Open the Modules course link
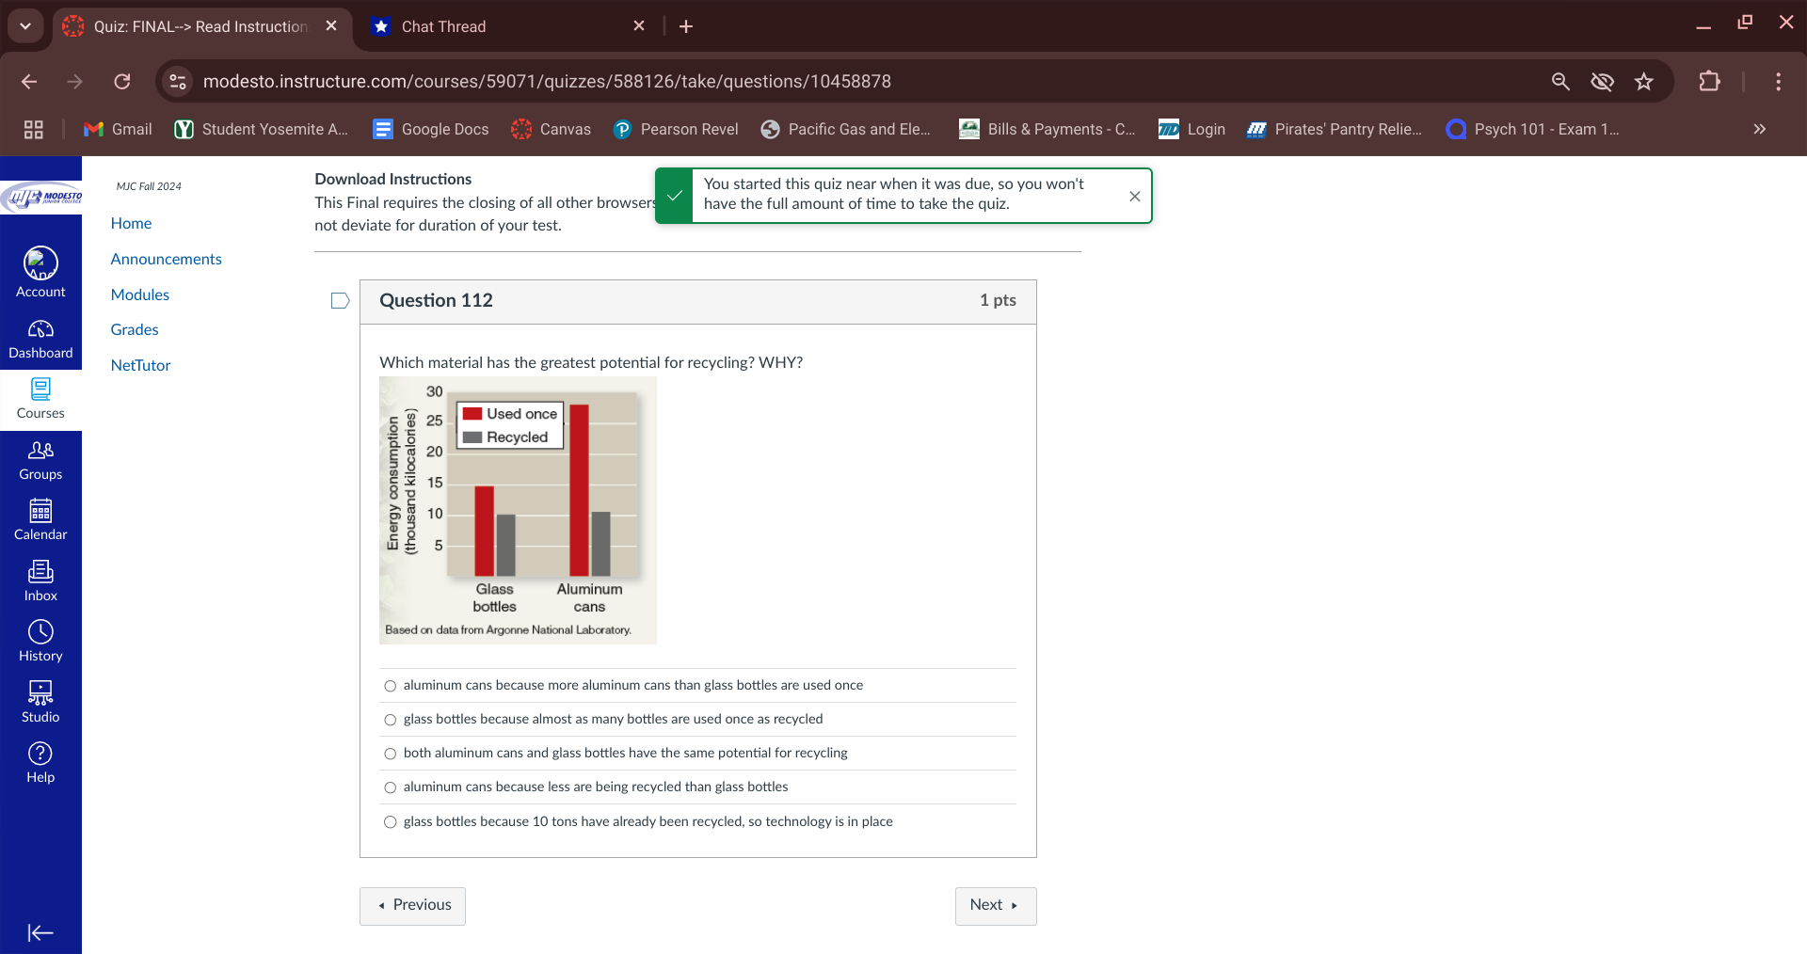The width and height of the screenshot is (1807, 954). [139, 295]
